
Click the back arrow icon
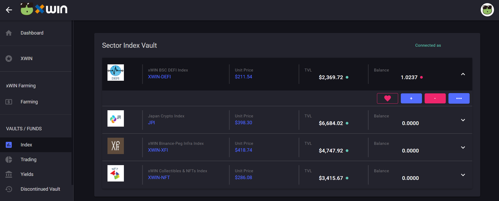point(9,10)
